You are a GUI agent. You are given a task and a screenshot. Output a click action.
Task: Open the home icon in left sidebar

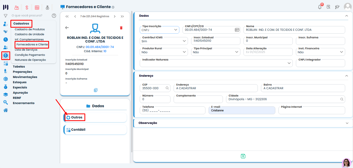pos(5,110)
